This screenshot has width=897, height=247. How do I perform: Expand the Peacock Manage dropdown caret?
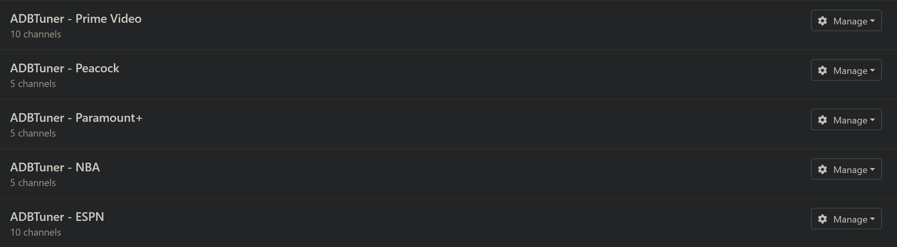point(872,71)
